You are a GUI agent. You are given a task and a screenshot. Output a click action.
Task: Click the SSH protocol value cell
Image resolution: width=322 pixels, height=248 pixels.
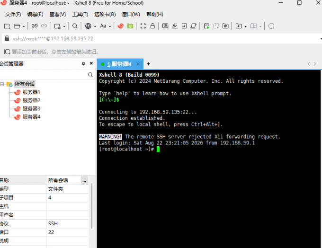pyautogui.click(x=67, y=223)
